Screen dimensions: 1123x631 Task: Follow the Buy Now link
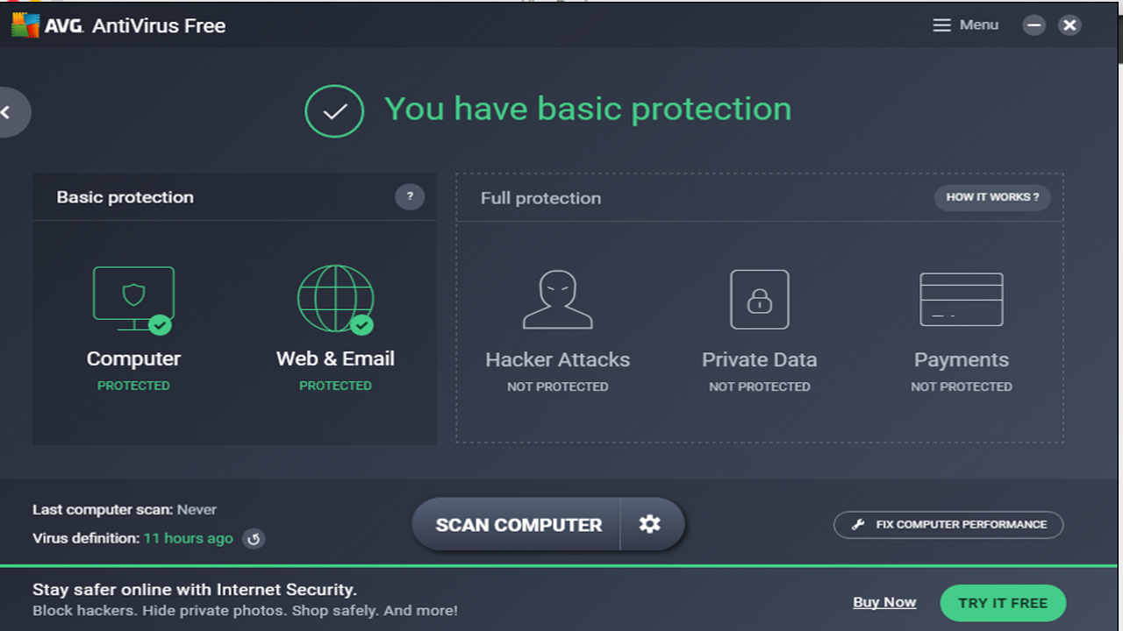pyautogui.click(x=884, y=602)
